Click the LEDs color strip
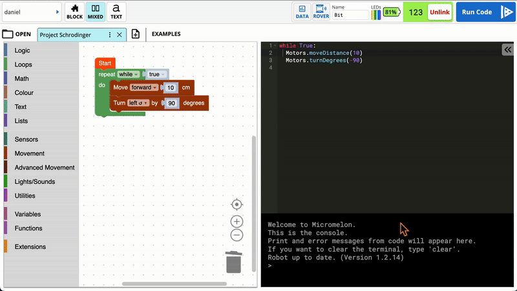The width and height of the screenshot is (517, 291). pyautogui.click(x=375, y=14)
